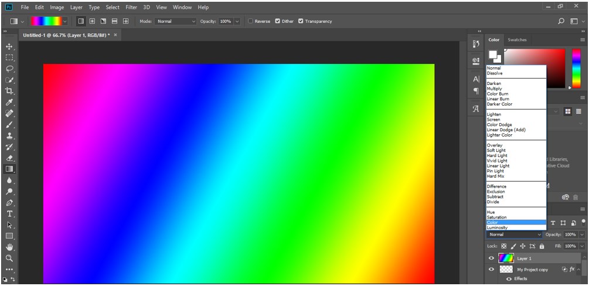Open the Glyphs panel icon
589x286 pixels.
[476, 109]
